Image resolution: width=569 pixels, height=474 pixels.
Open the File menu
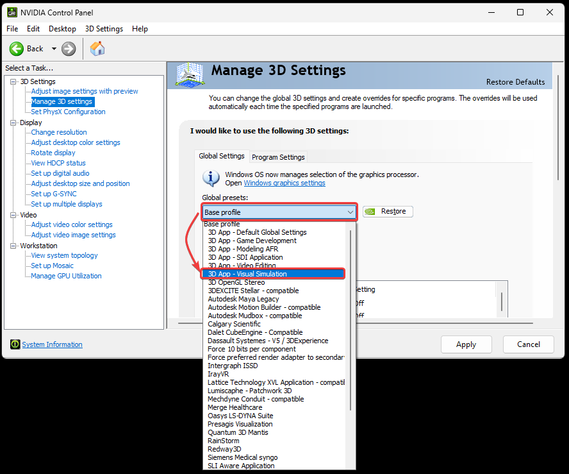pyautogui.click(x=12, y=29)
